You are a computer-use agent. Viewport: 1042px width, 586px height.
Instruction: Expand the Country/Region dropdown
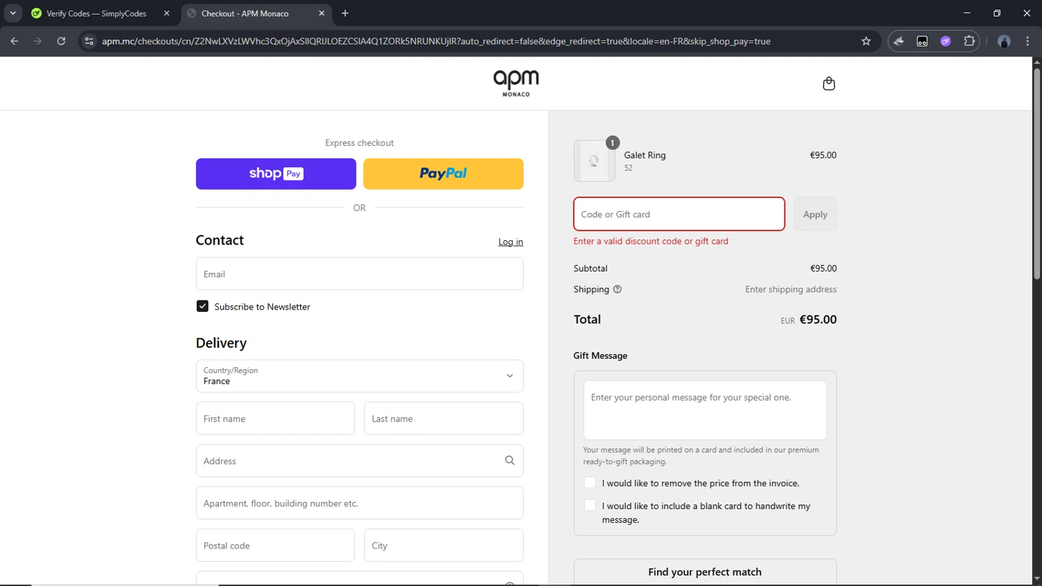359,376
